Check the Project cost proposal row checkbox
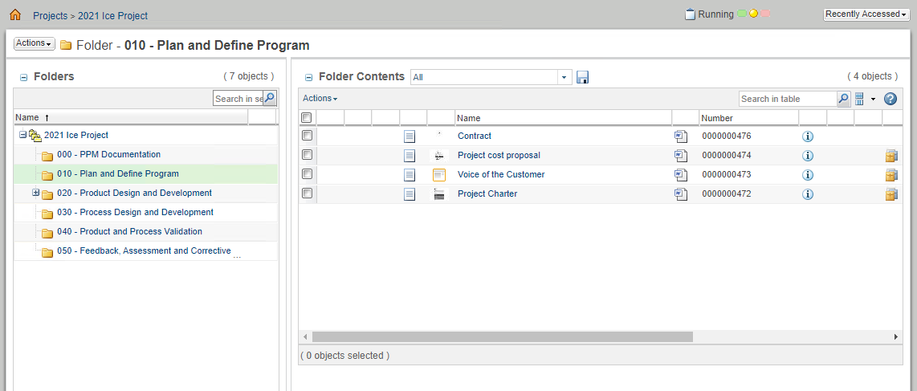The width and height of the screenshot is (917, 391). (x=307, y=155)
